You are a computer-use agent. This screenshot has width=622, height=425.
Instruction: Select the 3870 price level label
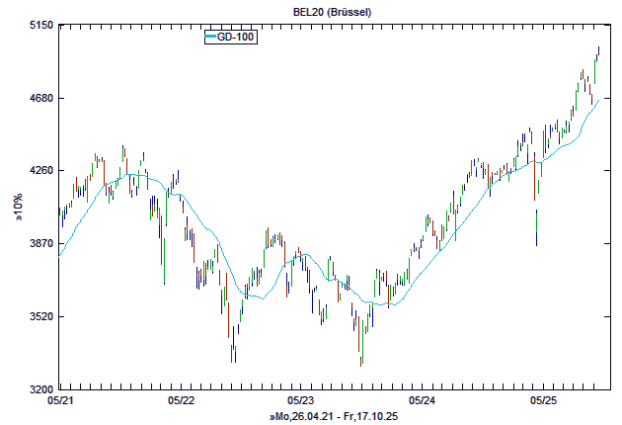point(39,244)
